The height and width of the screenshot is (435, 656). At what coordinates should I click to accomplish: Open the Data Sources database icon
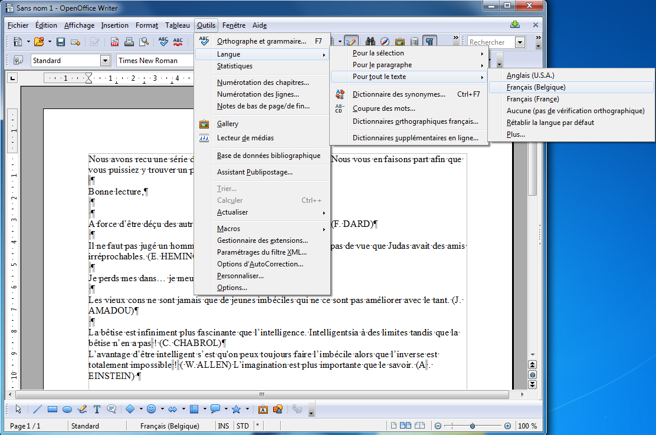tap(414, 41)
